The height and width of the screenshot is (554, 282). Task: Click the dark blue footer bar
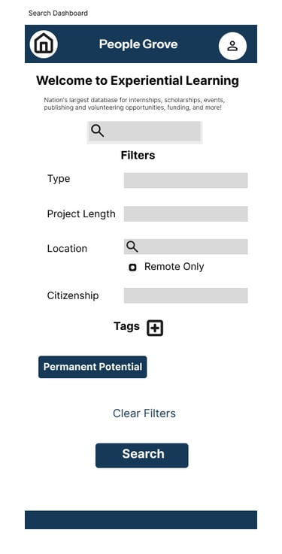tap(141, 519)
